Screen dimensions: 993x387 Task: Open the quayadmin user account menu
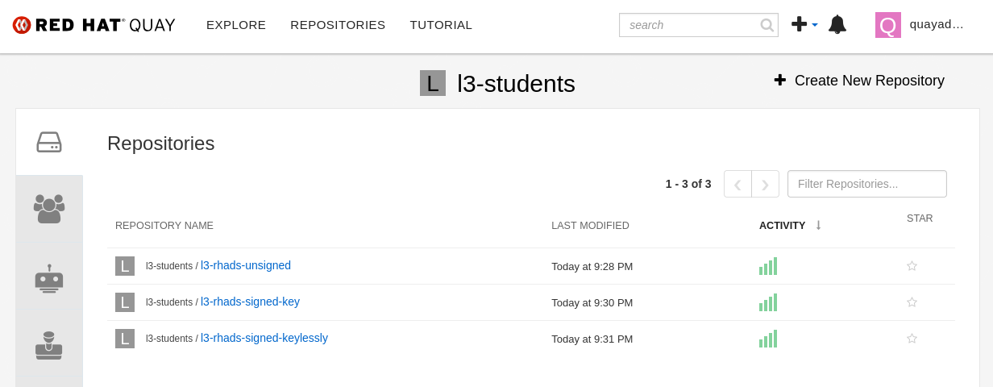920,25
